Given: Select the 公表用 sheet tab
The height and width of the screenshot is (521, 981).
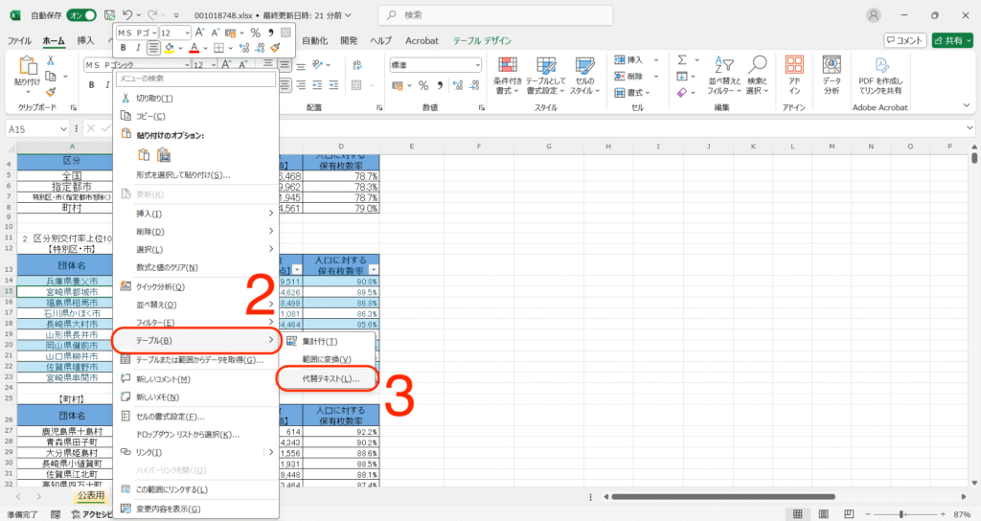Looking at the screenshot, I should click(x=91, y=495).
